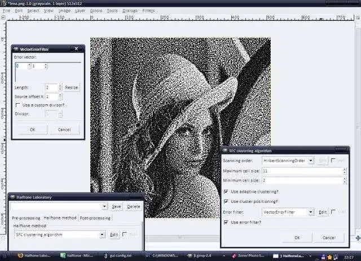This screenshot has width=361, height=261.
Task: Toggle null checkbox beside Error filter
Action: click(x=333, y=211)
